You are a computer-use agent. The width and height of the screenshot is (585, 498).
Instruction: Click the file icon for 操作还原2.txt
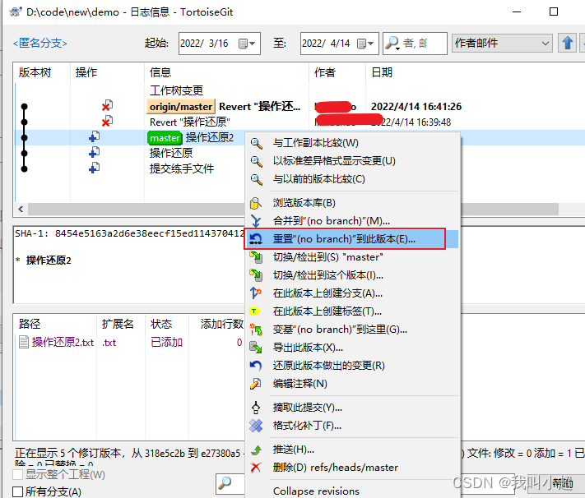(x=24, y=342)
